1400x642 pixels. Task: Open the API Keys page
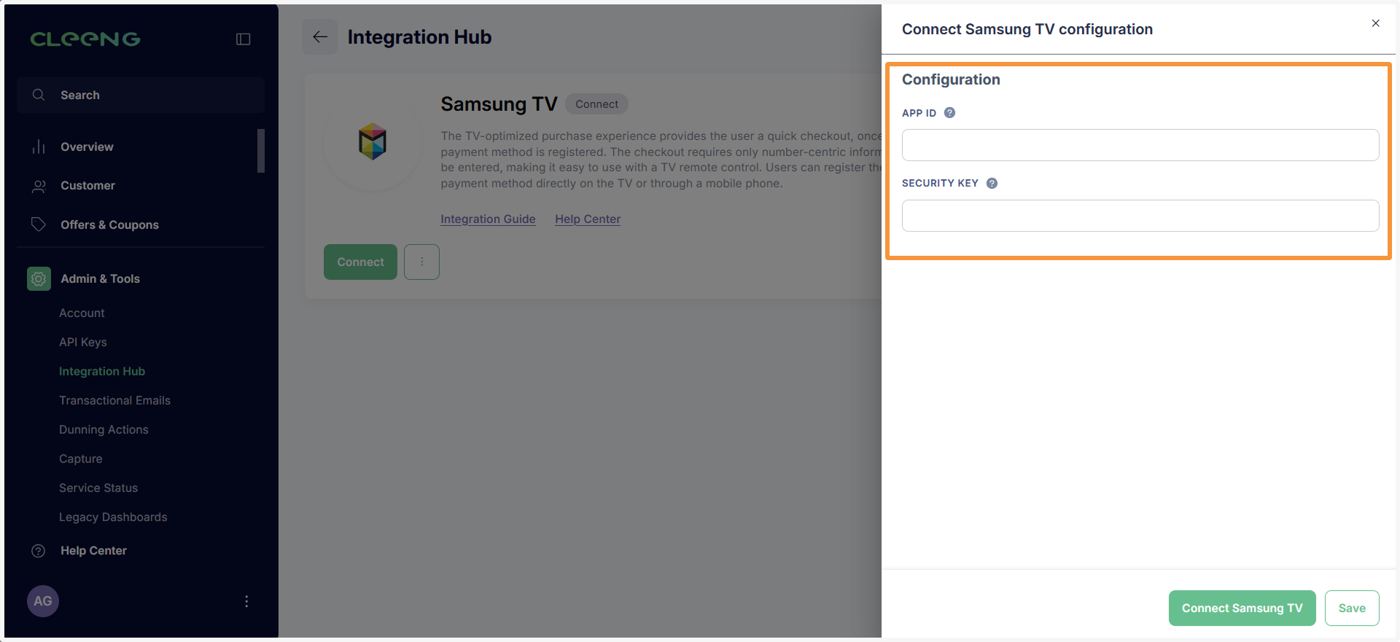pyautogui.click(x=83, y=342)
